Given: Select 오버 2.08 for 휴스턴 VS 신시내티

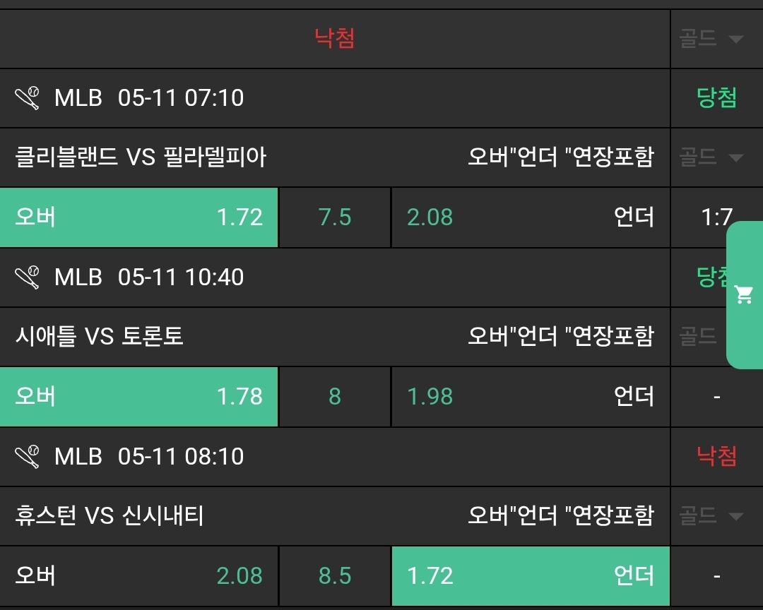Looking at the screenshot, I should point(139,576).
